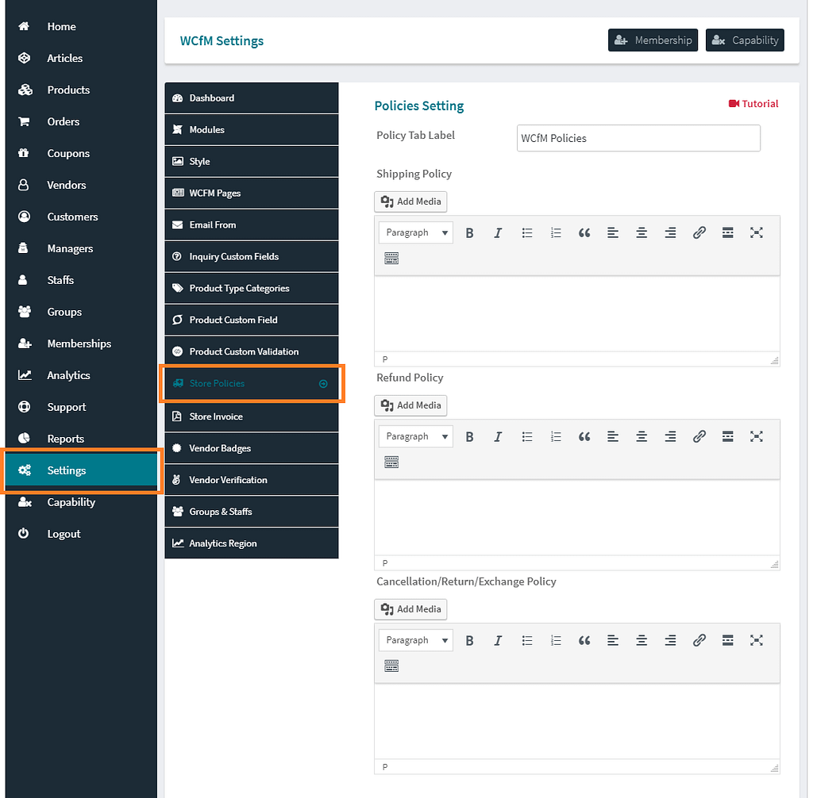
Task: Click blockquote icon in Refund Policy editor
Action: [584, 436]
